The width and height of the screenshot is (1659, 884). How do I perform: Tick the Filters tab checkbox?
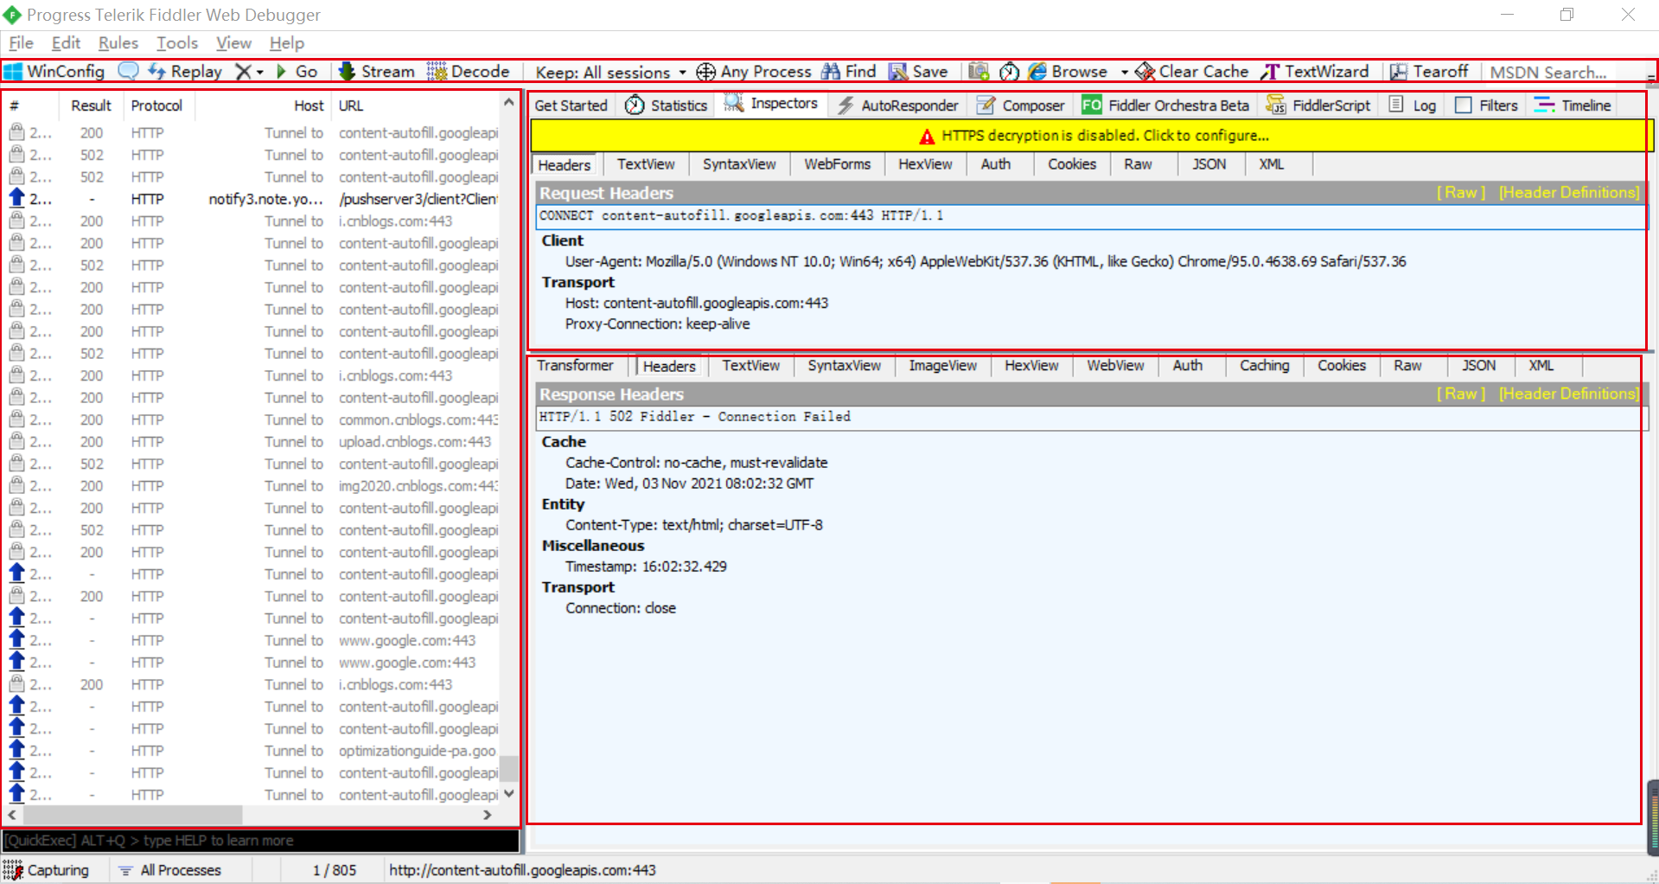tap(1464, 106)
